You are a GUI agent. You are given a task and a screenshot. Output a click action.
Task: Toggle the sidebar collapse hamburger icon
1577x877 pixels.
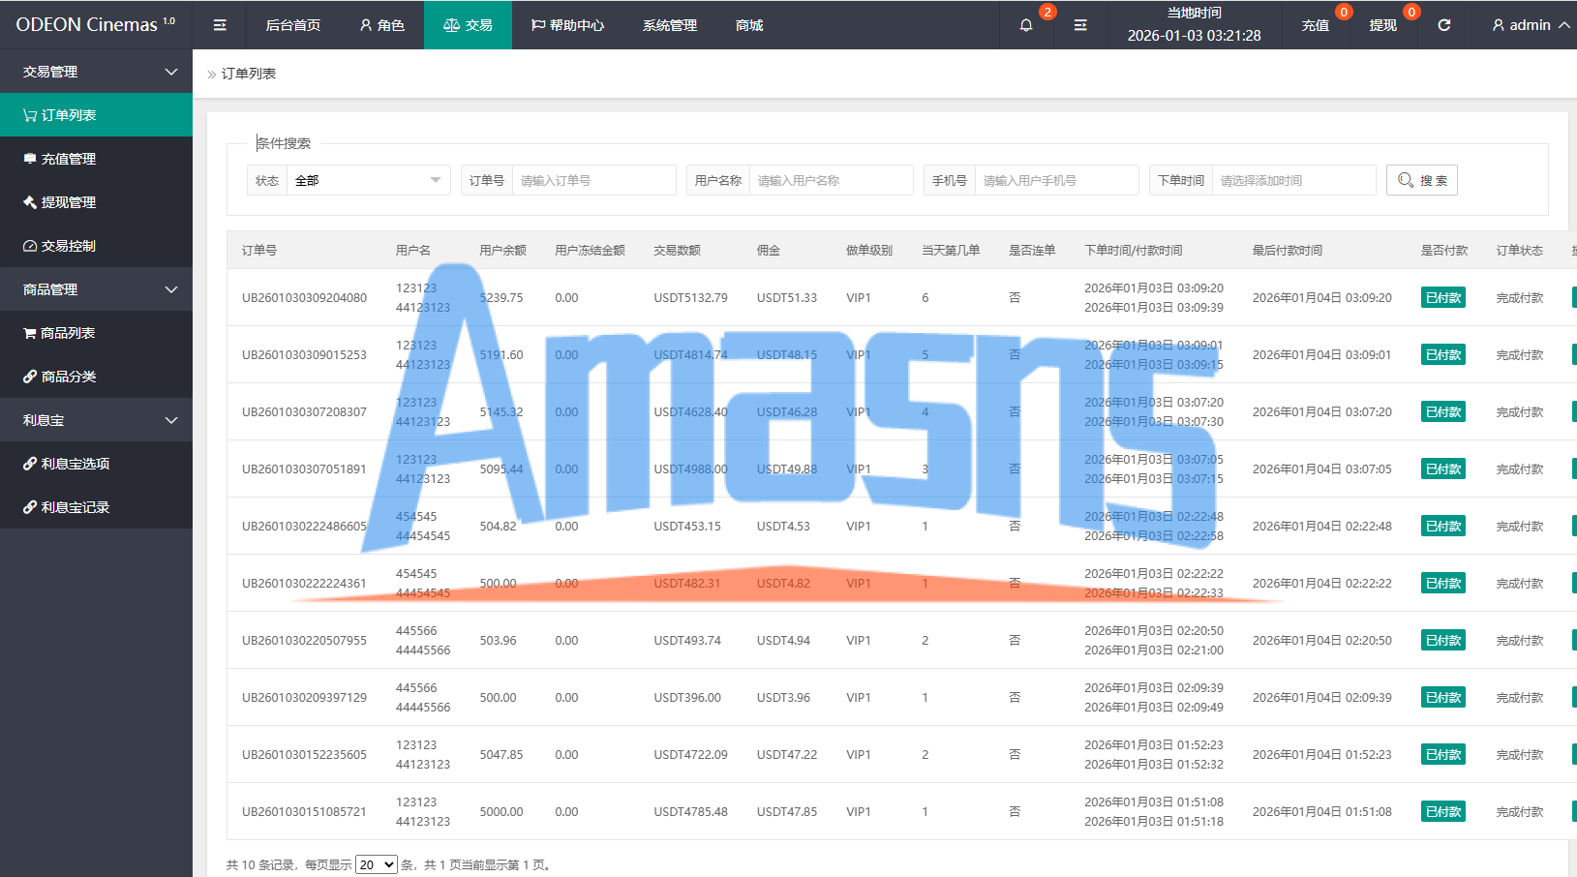point(220,25)
